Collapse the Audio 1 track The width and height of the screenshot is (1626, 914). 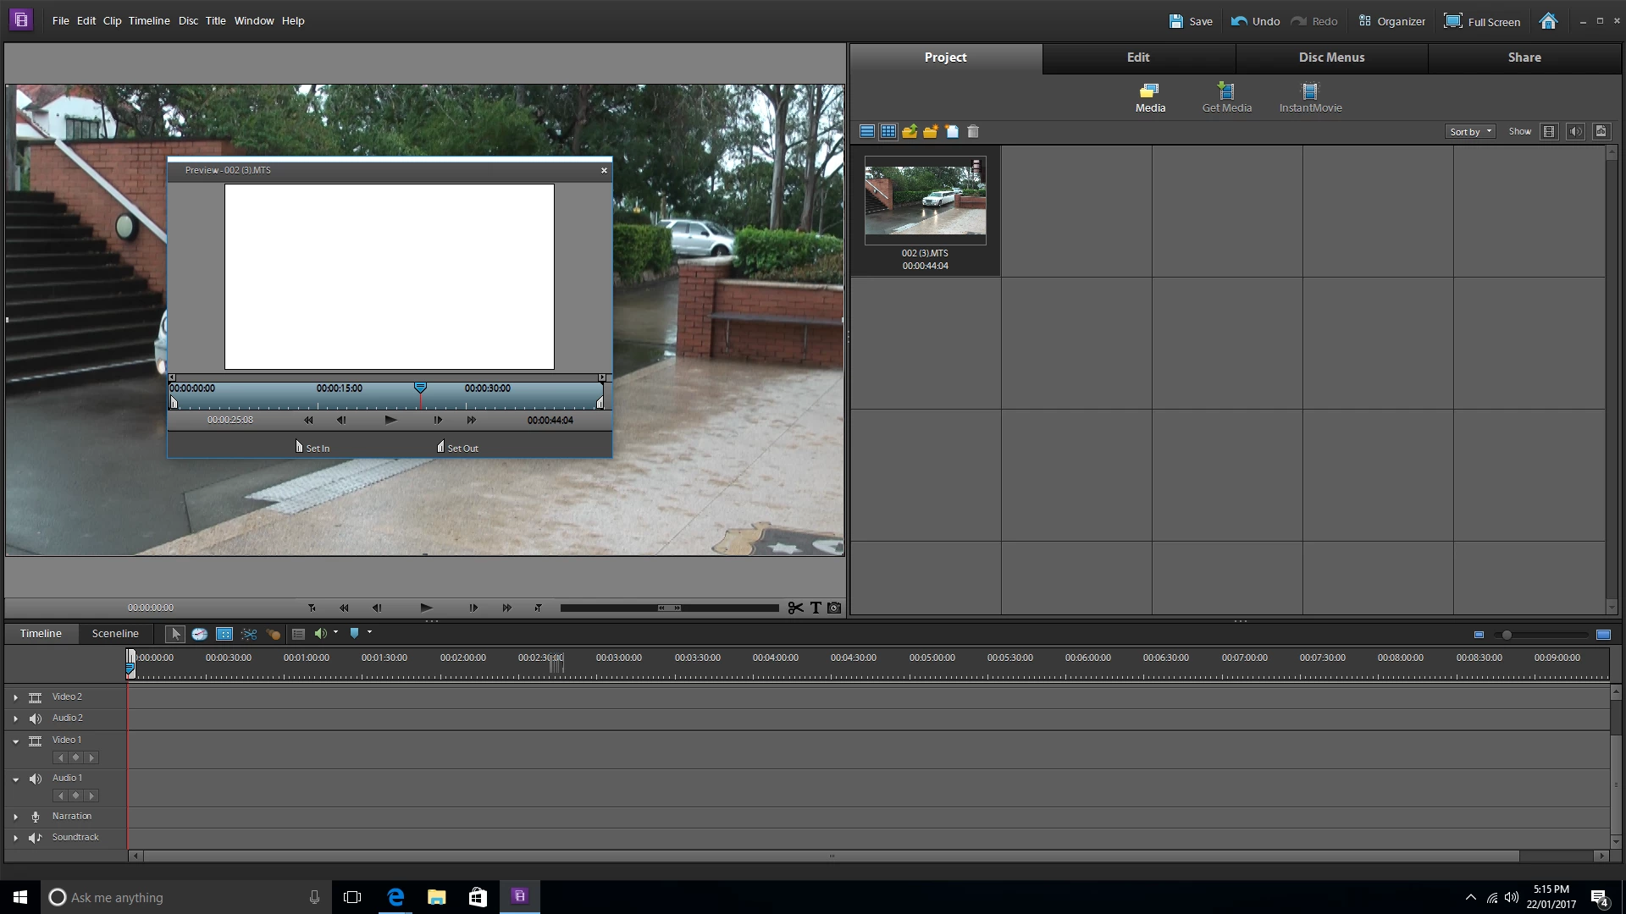tap(15, 779)
